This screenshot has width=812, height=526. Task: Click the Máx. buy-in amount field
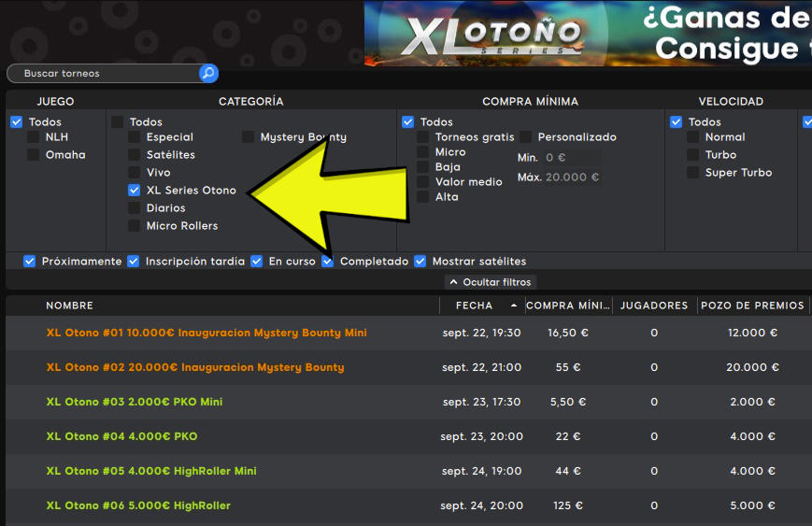572,178
